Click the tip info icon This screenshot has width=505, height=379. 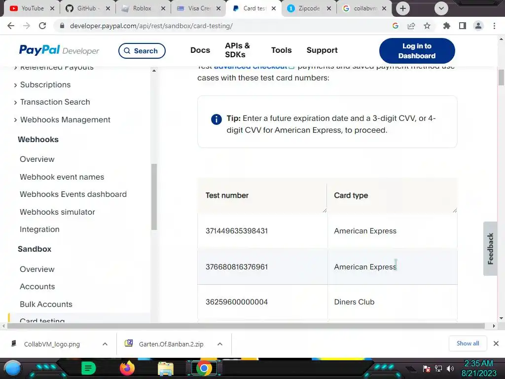click(x=216, y=119)
